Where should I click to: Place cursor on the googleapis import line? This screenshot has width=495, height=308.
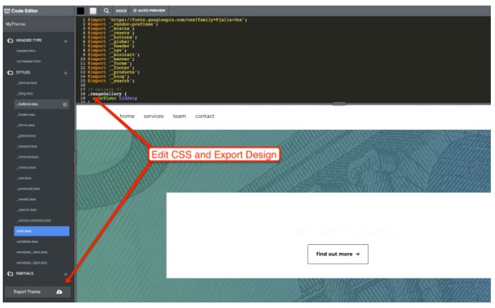pyautogui.click(x=167, y=19)
